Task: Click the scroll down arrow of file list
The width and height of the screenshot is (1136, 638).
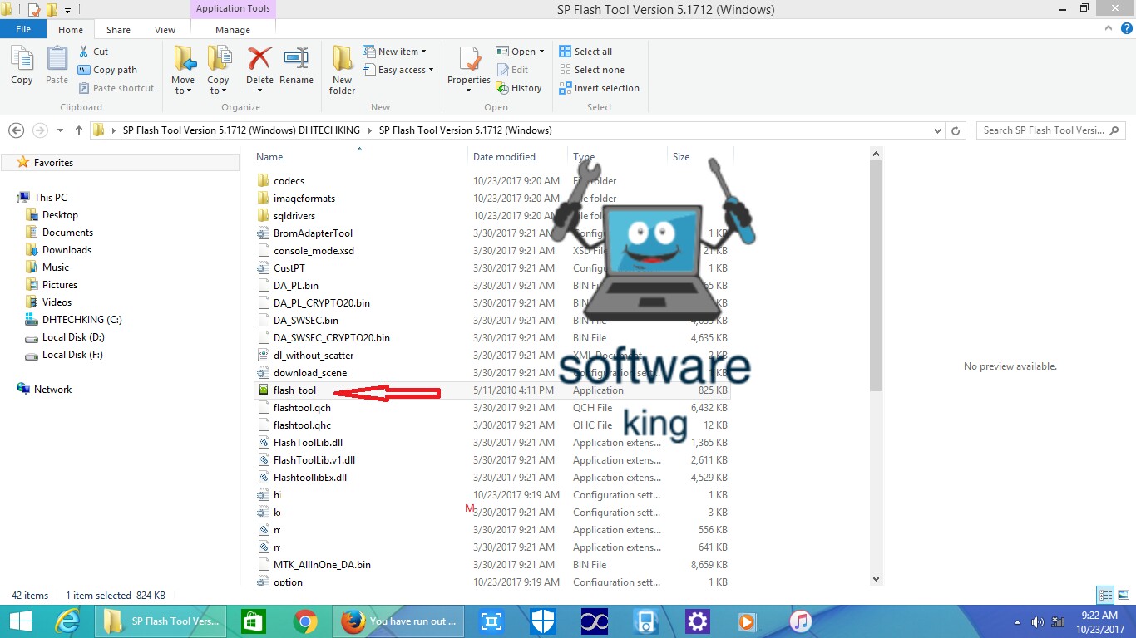Action: coord(876,579)
